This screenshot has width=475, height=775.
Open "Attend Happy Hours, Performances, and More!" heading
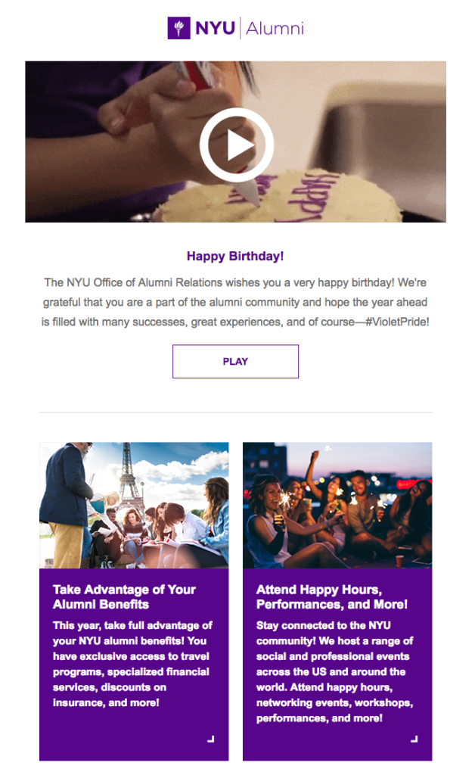[x=332, y=597]
